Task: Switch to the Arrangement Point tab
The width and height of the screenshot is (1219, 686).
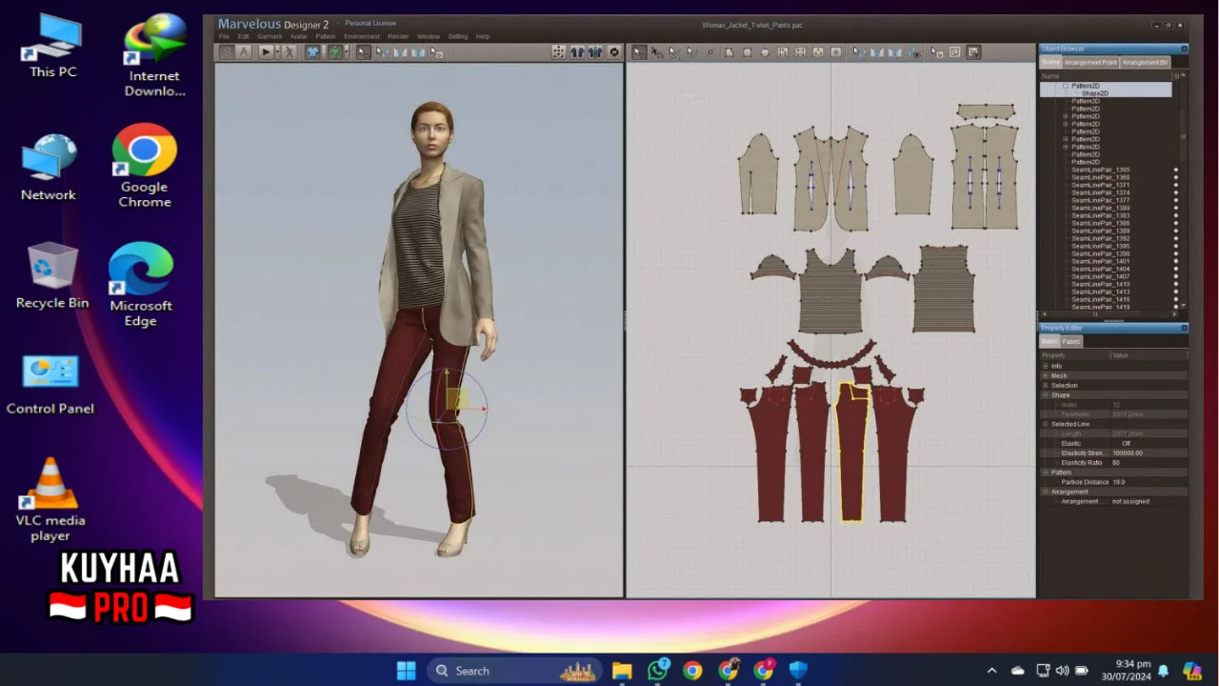Action: (1090, 62)
